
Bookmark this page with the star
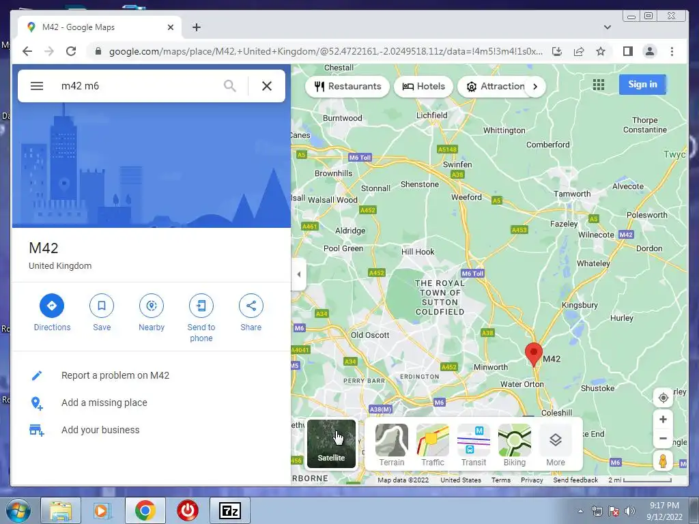pos(601,51)
